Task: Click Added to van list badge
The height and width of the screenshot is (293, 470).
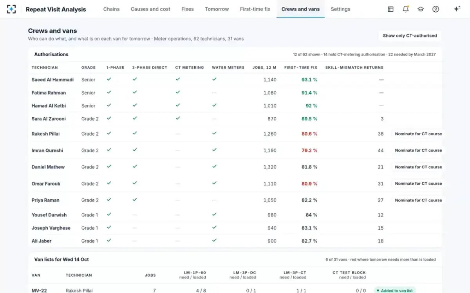Action: click(x=395, y=290)
